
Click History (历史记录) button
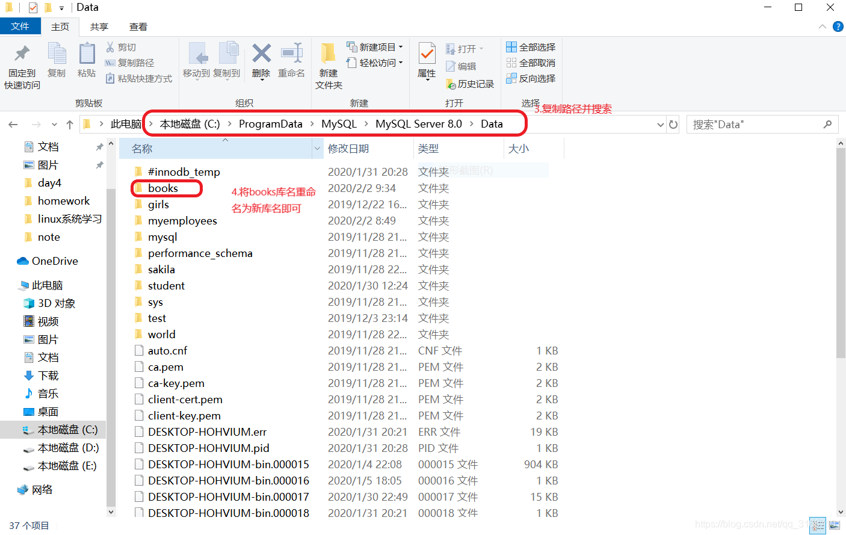(x=470, y=84)
